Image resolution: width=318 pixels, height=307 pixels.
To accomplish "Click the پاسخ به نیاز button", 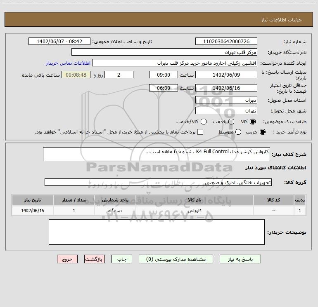I will click(240, 259).
